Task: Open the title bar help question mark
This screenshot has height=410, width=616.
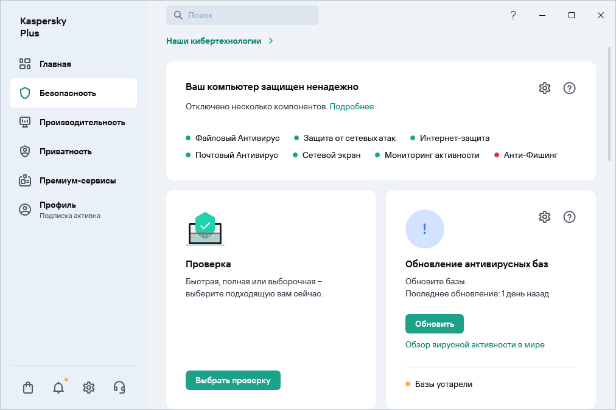Action: (513, 15)
